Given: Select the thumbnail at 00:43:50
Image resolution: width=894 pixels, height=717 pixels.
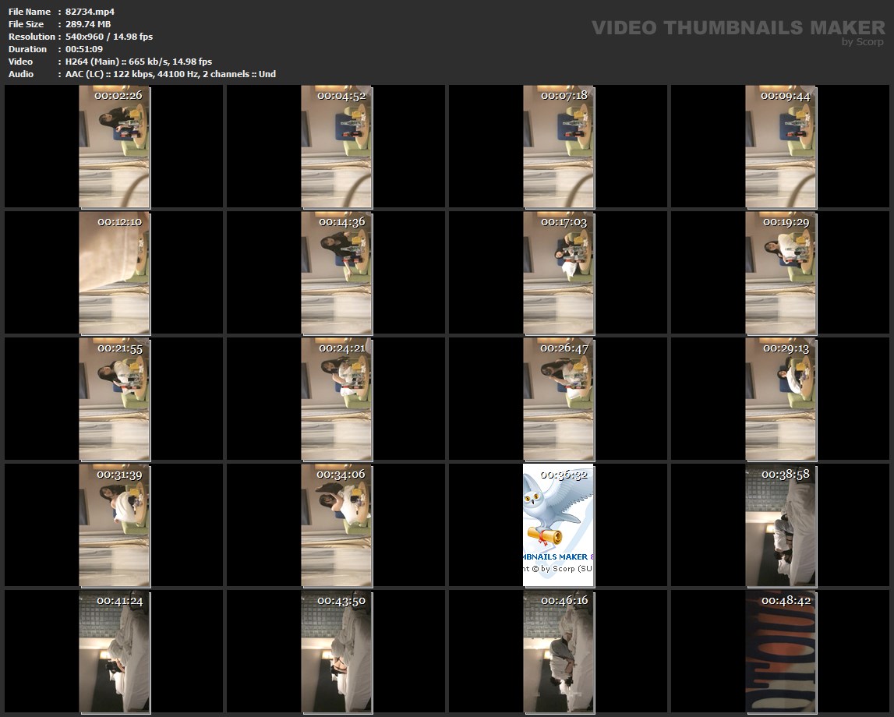Looking at the screenshot, I should (x=337, y=652).
